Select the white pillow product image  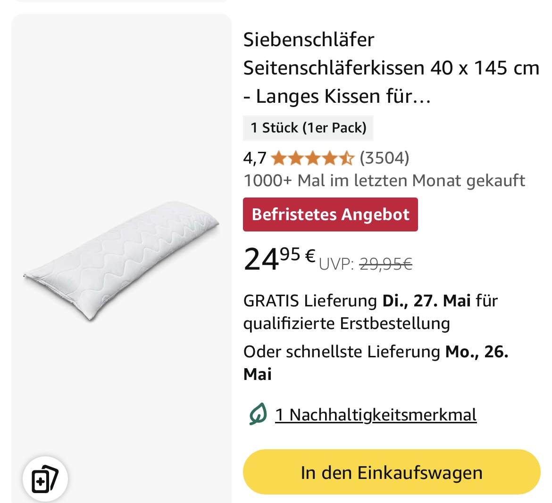coord(121,261)
